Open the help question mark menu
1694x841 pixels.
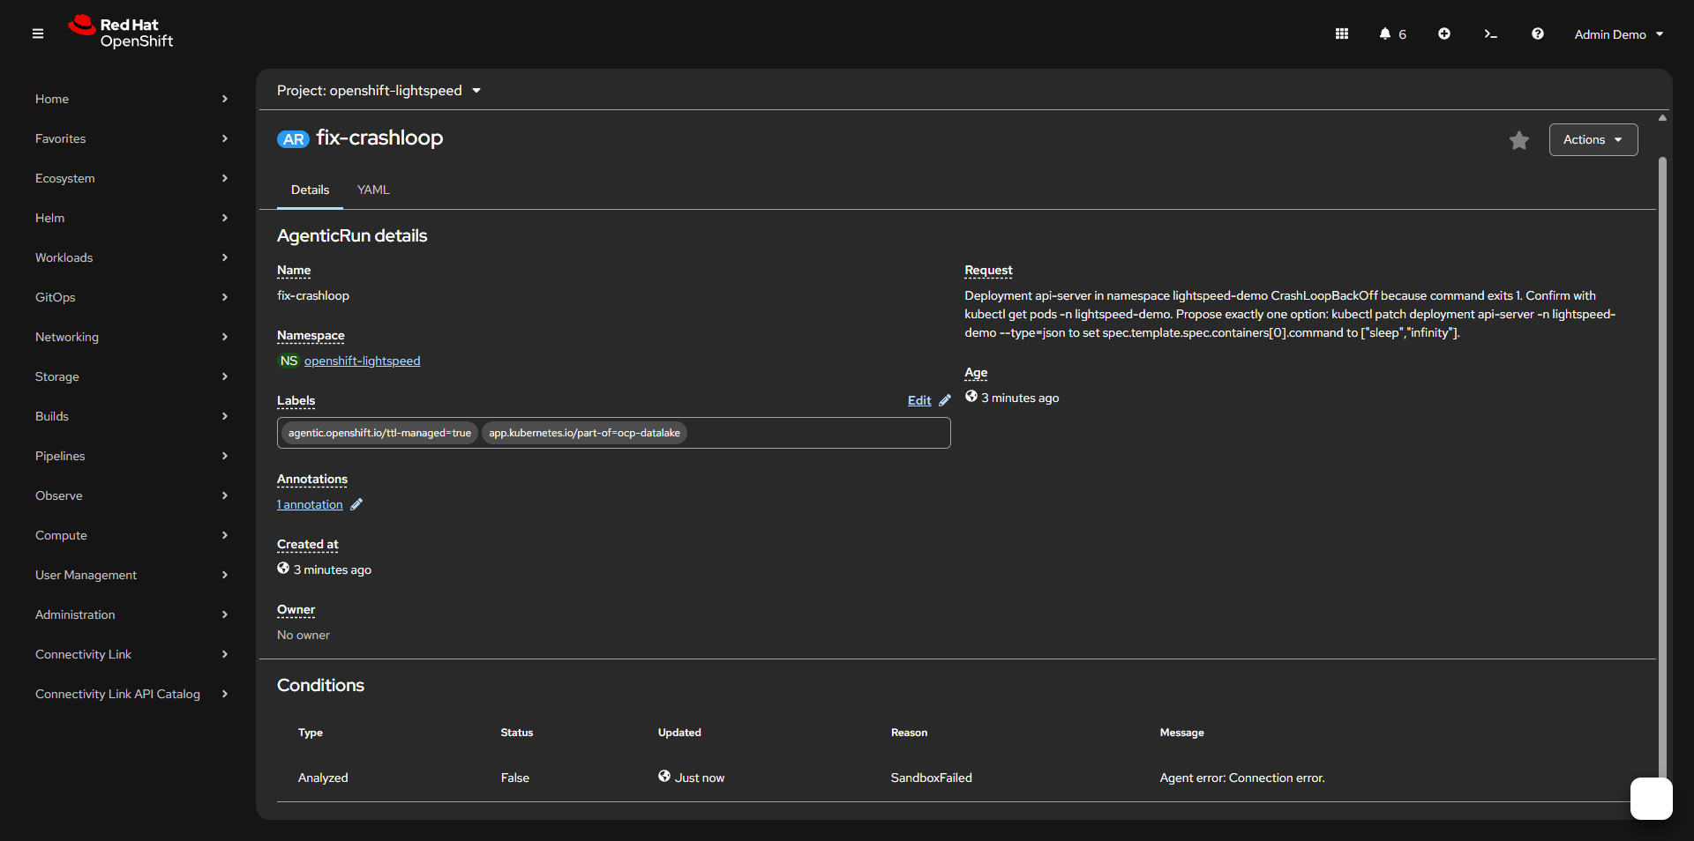pos(1538,33)
